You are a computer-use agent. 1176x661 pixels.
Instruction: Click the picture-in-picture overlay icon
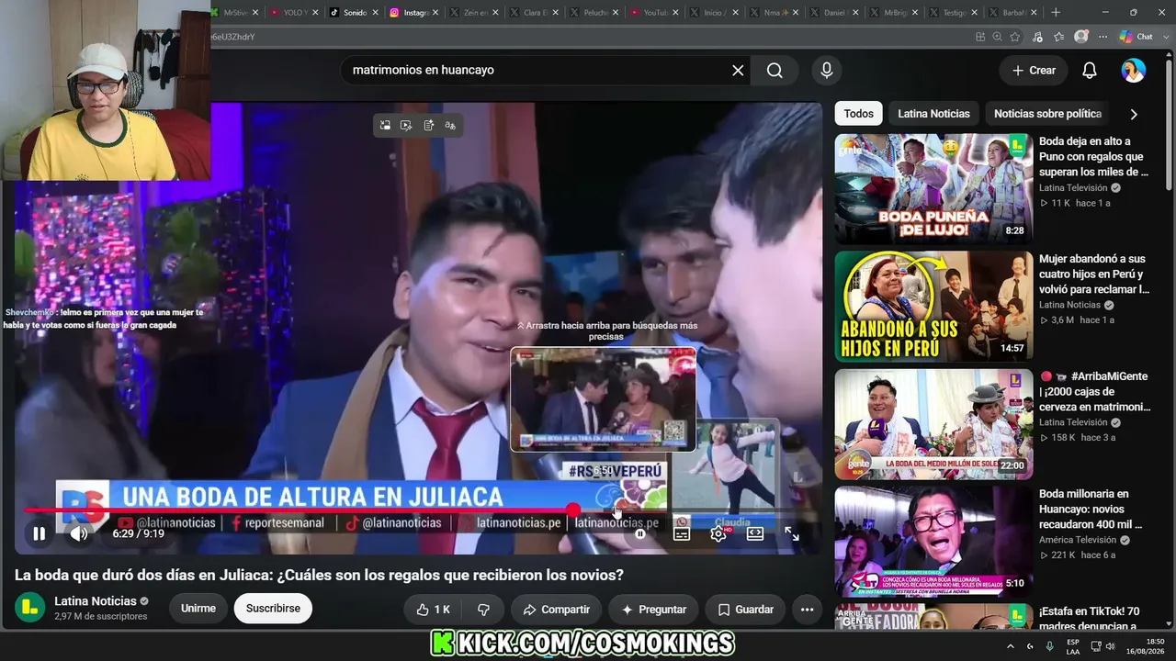[385, 126]
